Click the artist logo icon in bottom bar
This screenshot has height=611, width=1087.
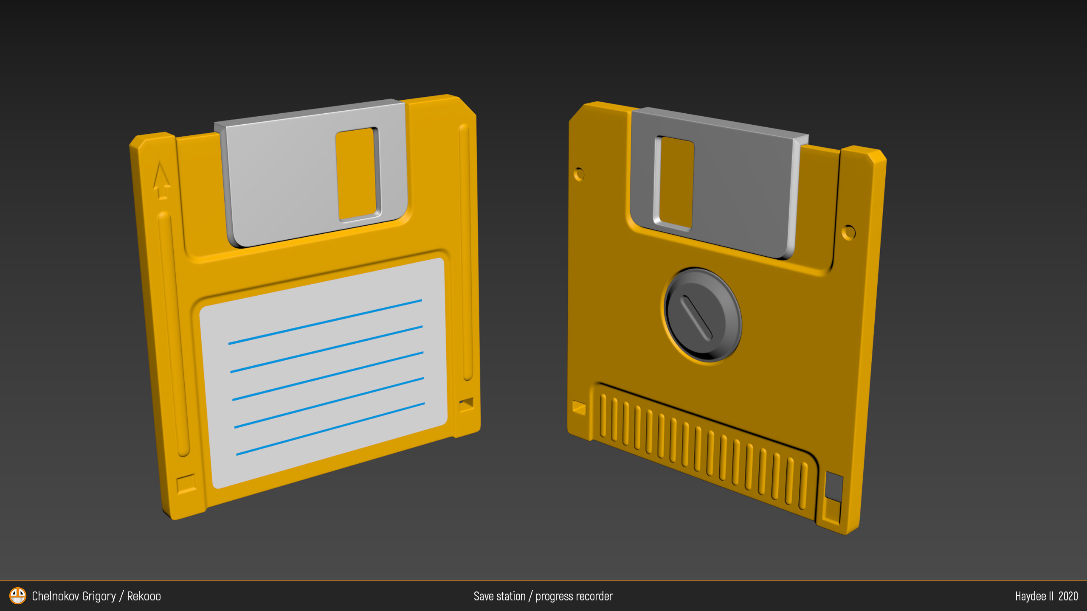pos(17,596)
